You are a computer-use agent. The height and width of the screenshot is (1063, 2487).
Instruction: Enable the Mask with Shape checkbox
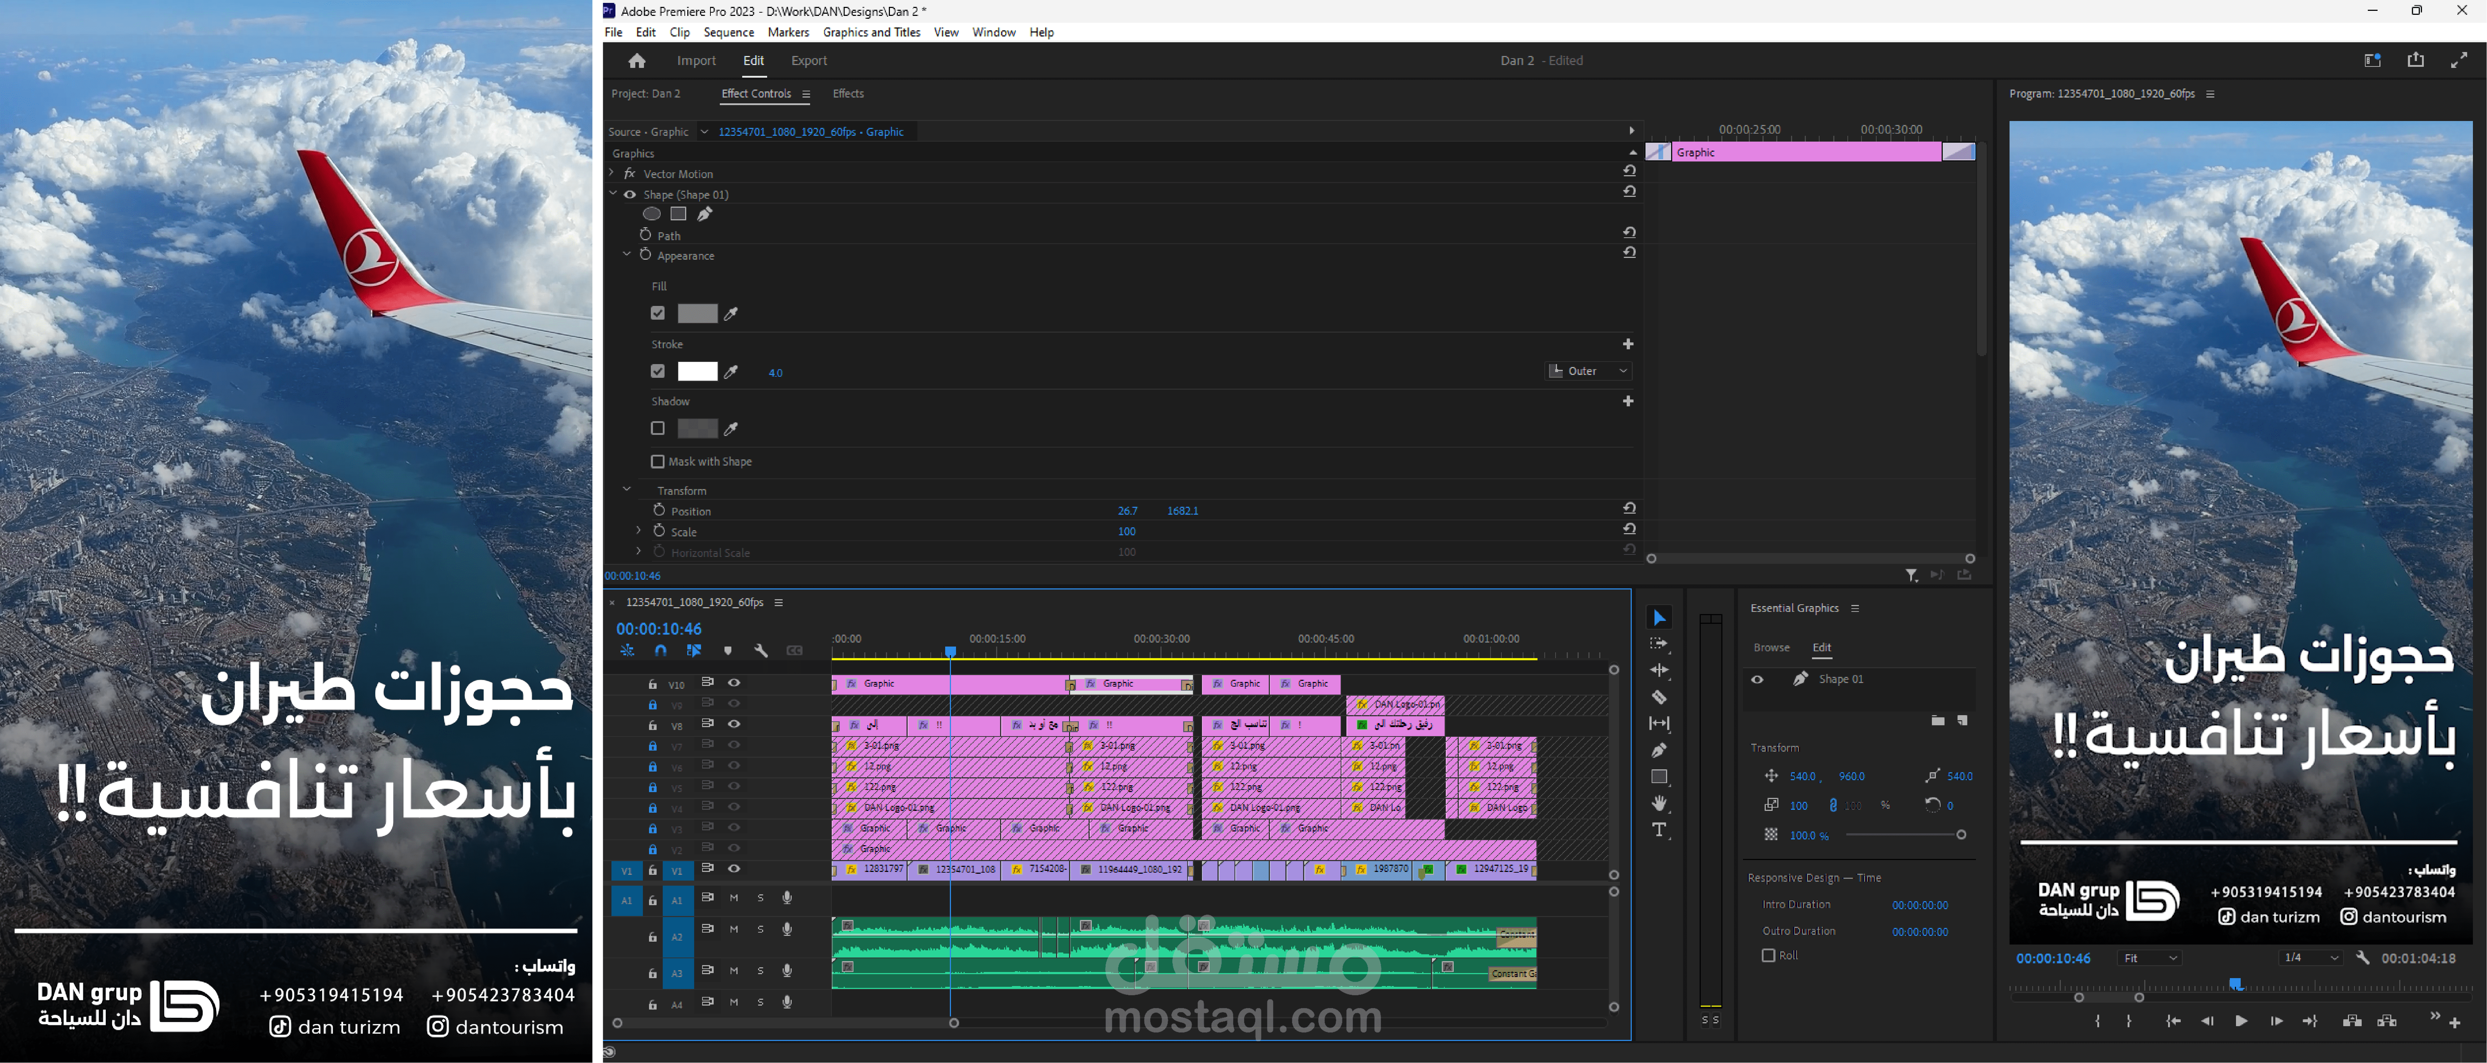[657, 462]
